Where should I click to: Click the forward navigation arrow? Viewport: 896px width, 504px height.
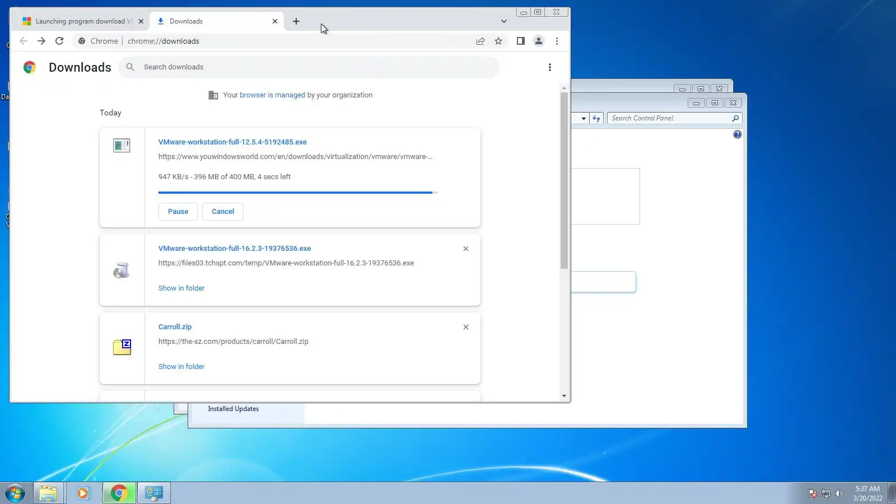coord(41,41)
